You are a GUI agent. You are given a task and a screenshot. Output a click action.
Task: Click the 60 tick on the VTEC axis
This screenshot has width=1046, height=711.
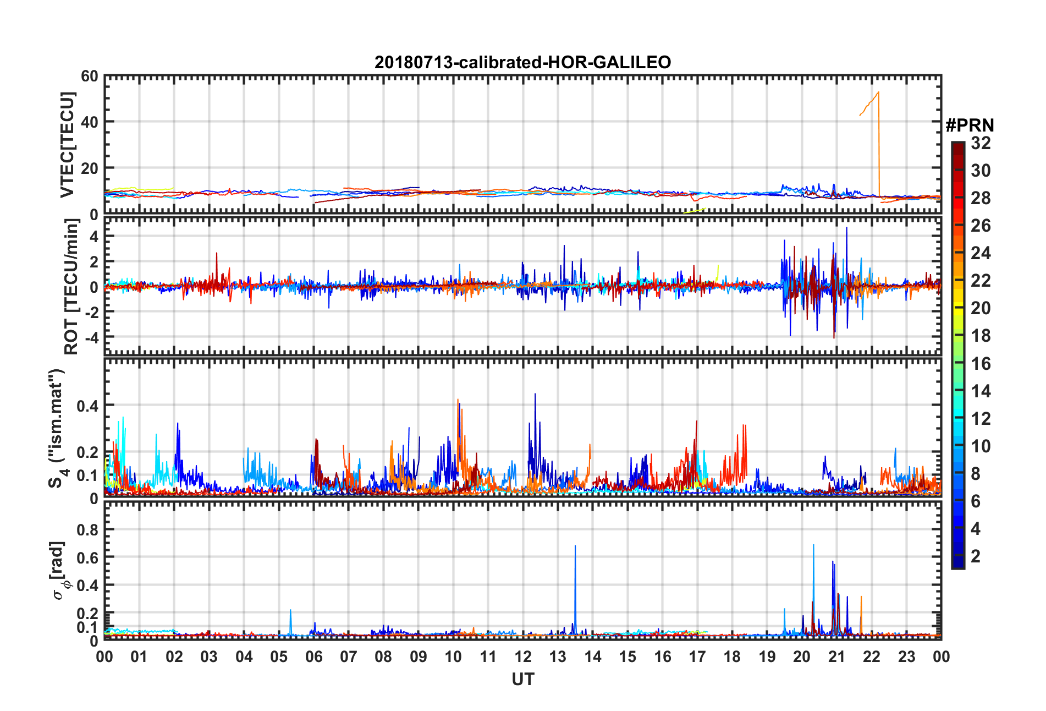(89, 76)
